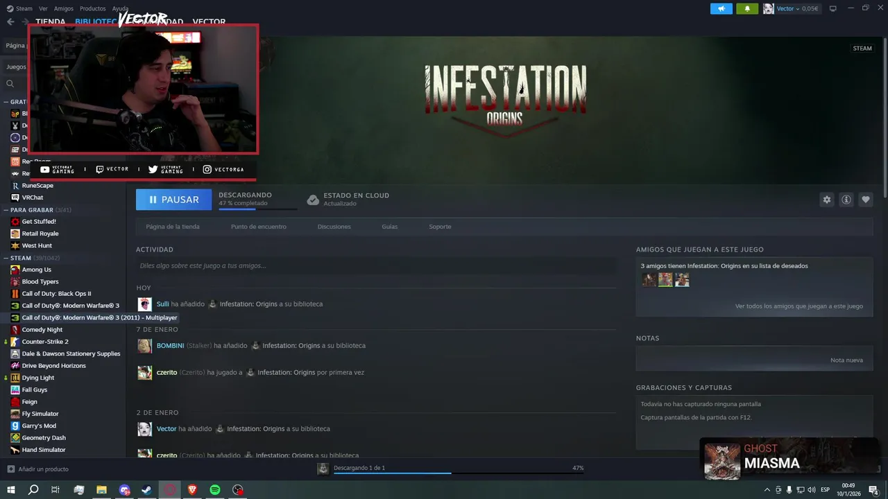Select Geometry Dash in game list
Viewport: 888px width, 499px height.
[44, 438]
